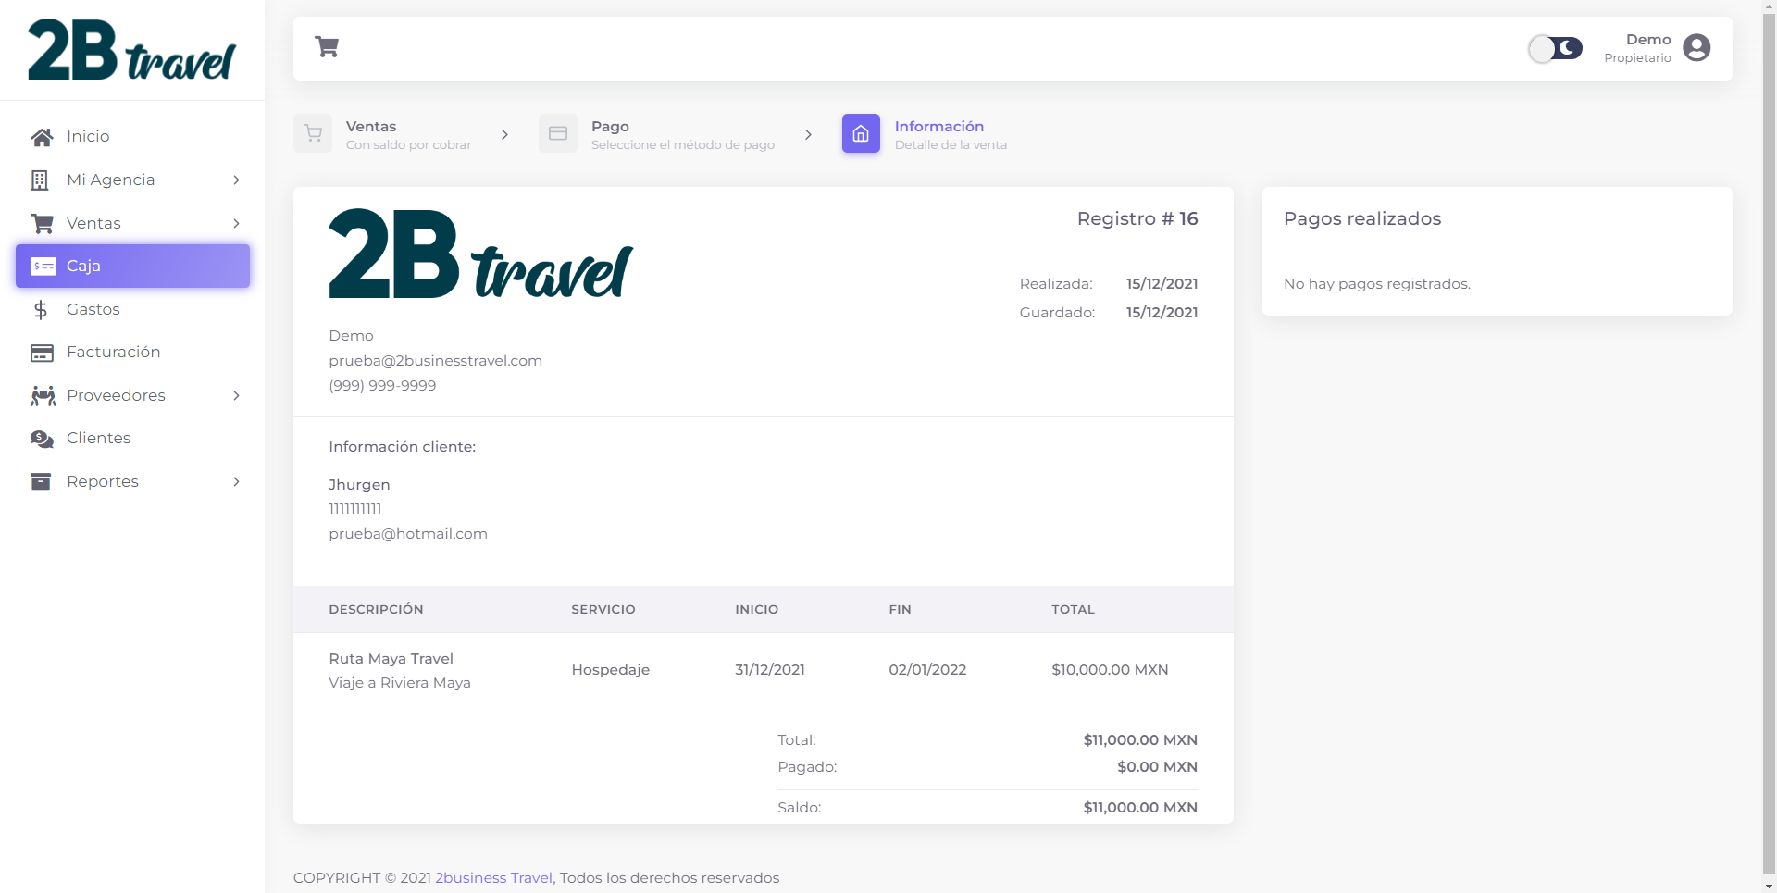
Task: Open Ventas sidebar menu item
Action: tap(132, 223)
